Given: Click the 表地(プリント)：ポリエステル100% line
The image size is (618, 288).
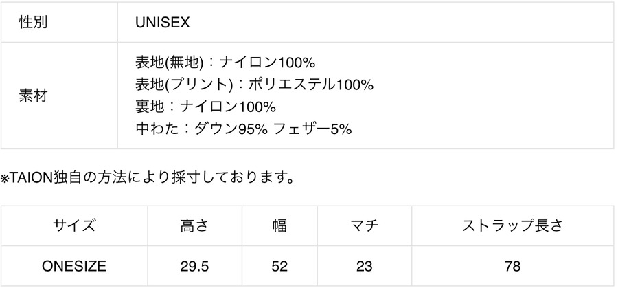Looking at the screenshot, I should click(254, 85).
